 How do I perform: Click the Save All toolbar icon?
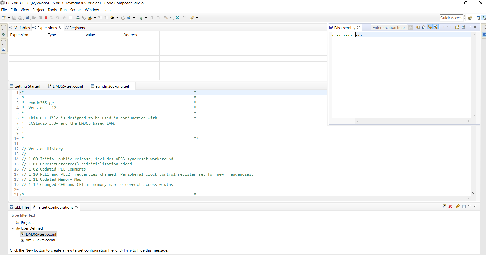tap(20, 18)
